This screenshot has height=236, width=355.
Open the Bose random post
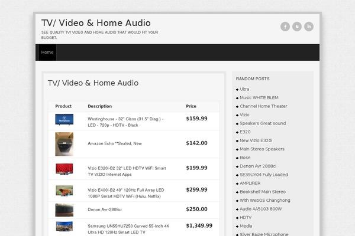245,158
